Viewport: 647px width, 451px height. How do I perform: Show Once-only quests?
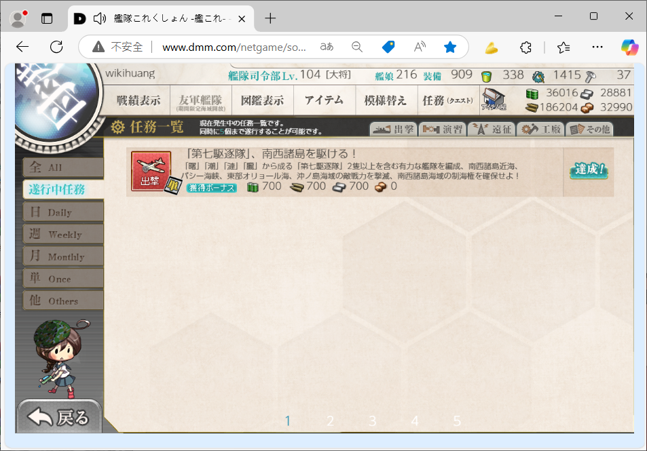(63, 279)
